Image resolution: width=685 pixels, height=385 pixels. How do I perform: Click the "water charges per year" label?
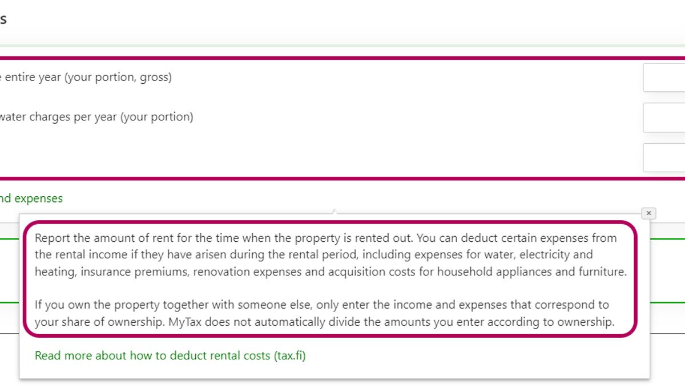tap(57, 117)
